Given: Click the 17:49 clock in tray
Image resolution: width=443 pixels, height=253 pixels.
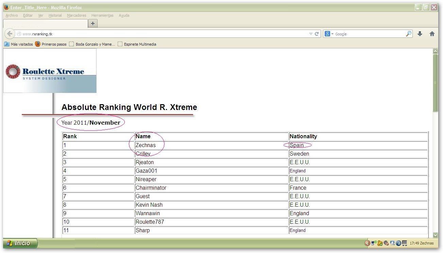Looking at the screenshot, I should [x=414, y=243].
